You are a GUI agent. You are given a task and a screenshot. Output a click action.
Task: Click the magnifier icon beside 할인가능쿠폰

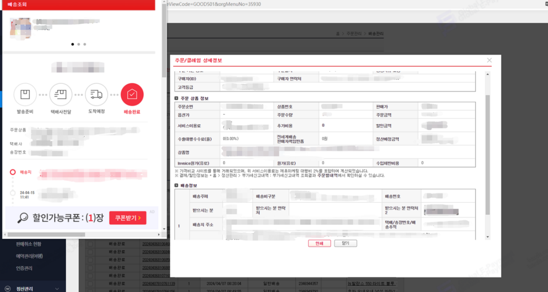pos(23,218)
